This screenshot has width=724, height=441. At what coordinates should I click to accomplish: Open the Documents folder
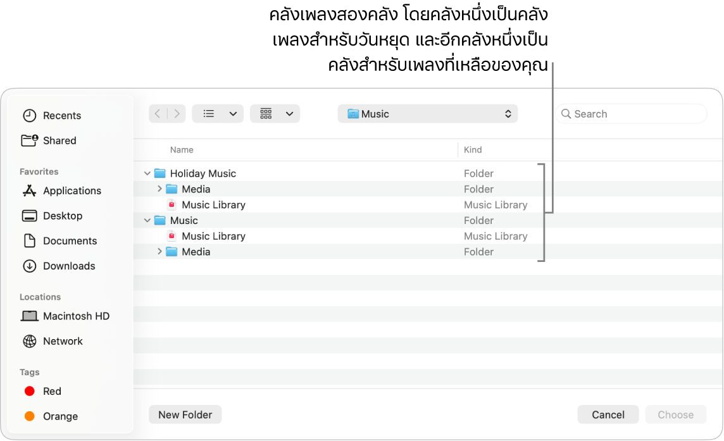pos(70,240)
